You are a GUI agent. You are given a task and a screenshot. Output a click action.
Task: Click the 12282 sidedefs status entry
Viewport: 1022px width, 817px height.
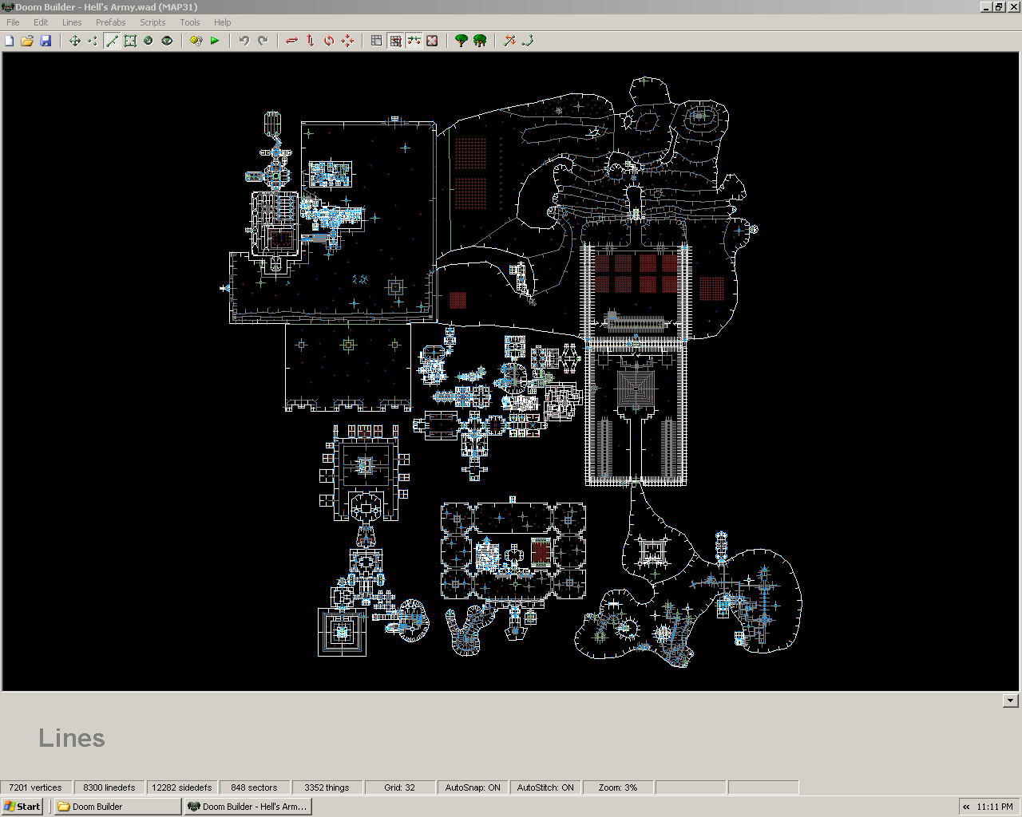[x=182, y=787]
